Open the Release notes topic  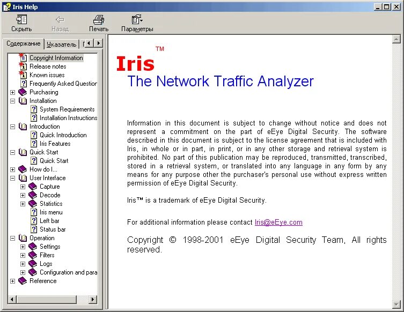tap(48, 66)
